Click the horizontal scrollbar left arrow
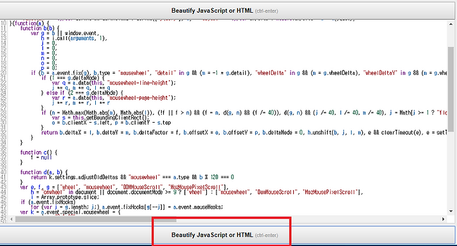 (x=11, y=219)
